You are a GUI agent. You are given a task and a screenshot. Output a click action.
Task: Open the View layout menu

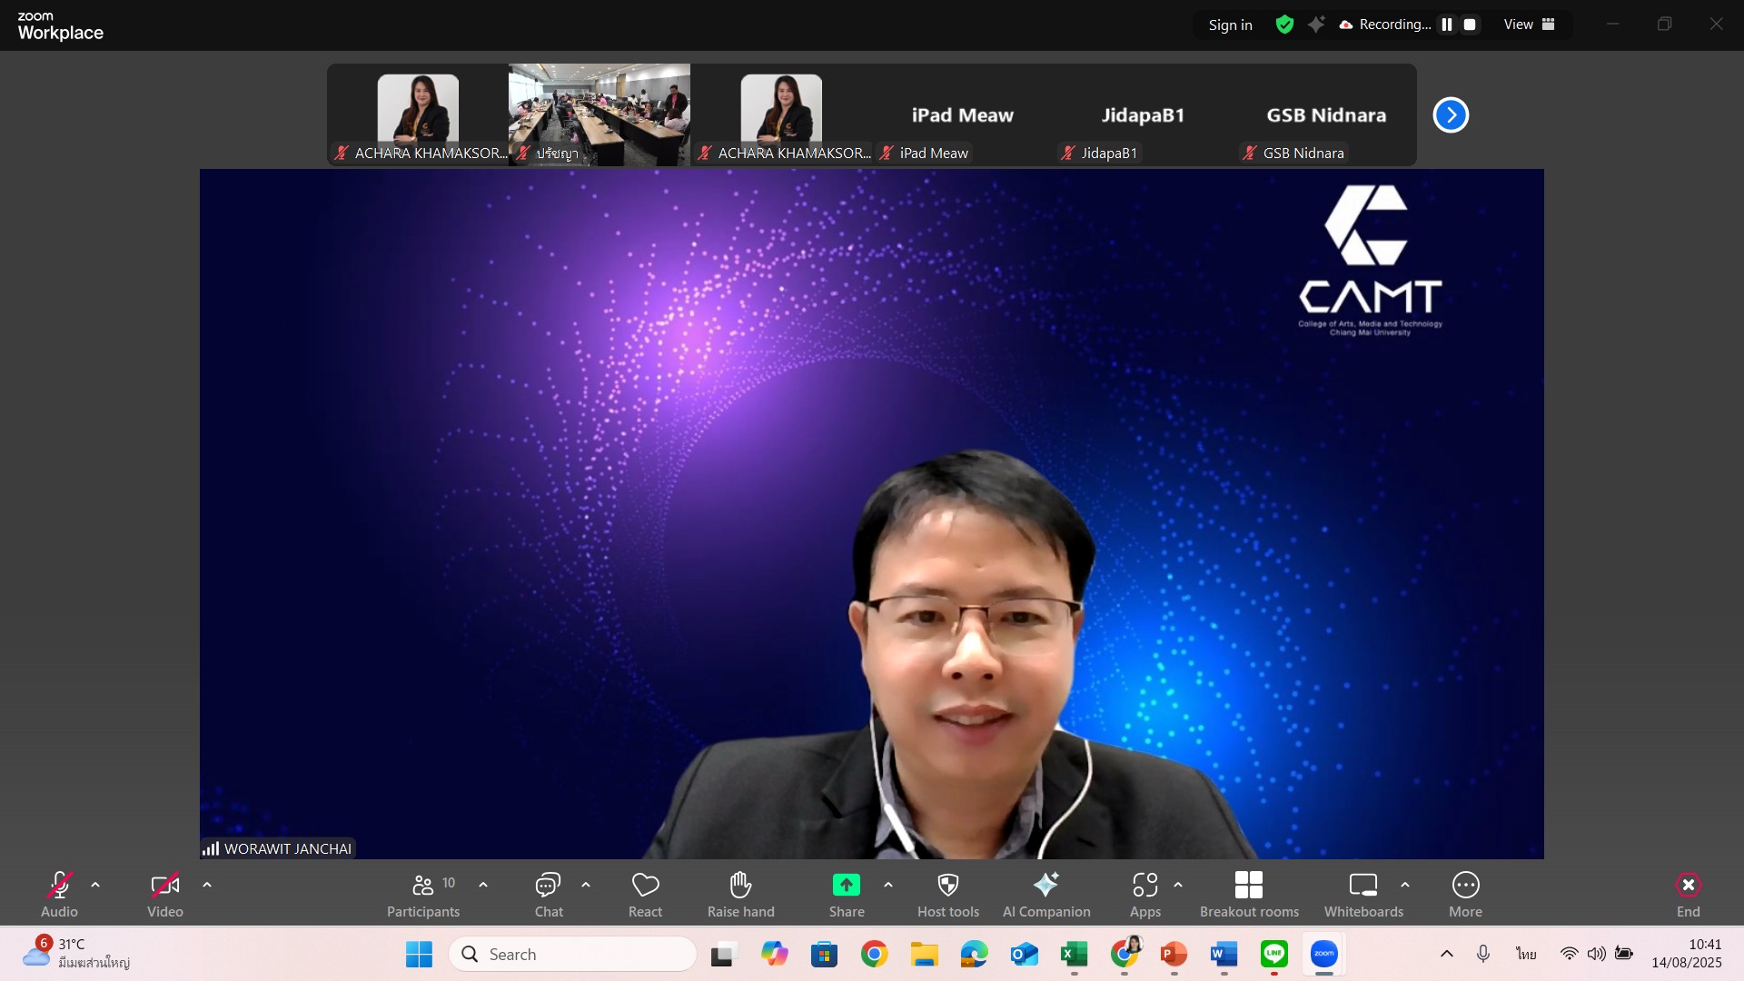coord(1530,25)
